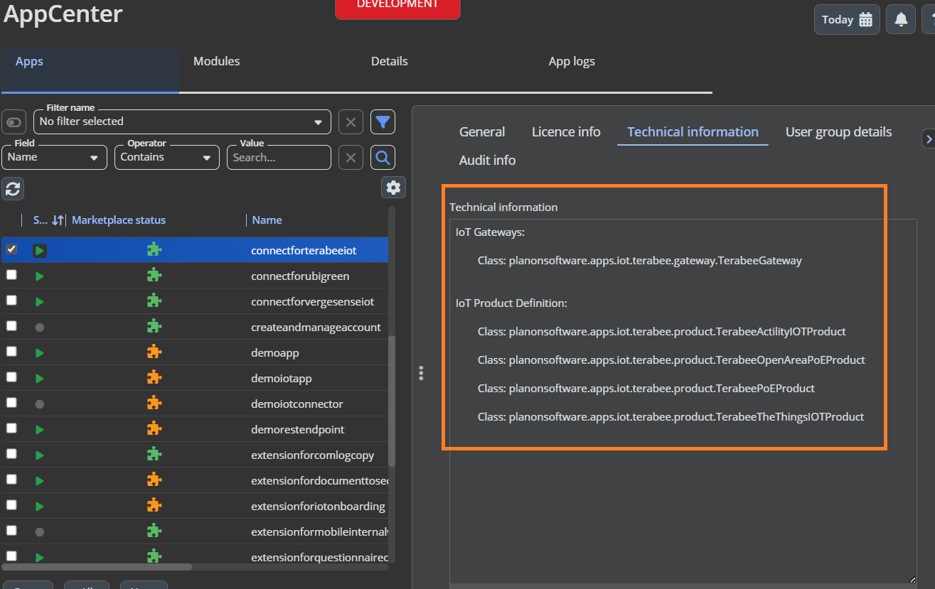Clear the selected filter name
The width and height of the screenshot is (935, 589).
coord(350,122)
